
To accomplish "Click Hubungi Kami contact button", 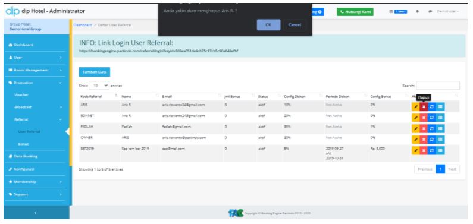I will pyautogui.click(x=355, y=12).
